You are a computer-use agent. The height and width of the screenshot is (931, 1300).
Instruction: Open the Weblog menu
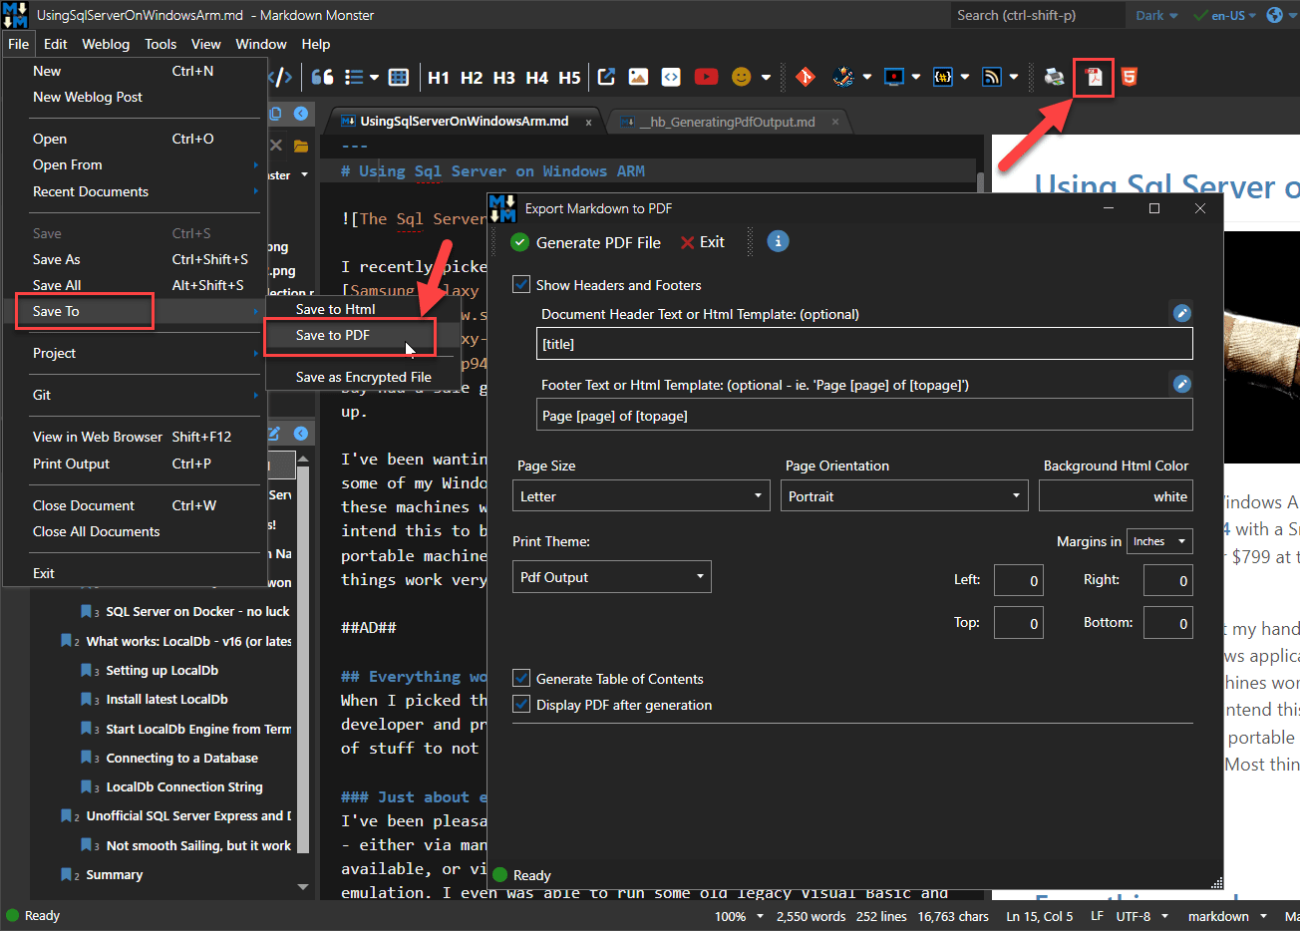click(x=106, y=44)
